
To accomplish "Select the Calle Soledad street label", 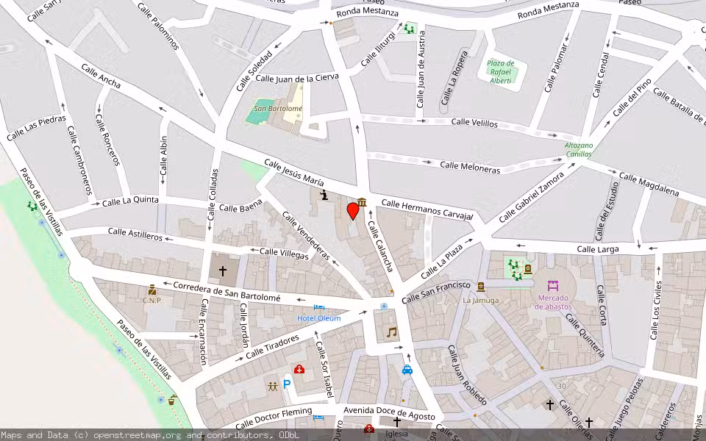I will tap(254, 71).
